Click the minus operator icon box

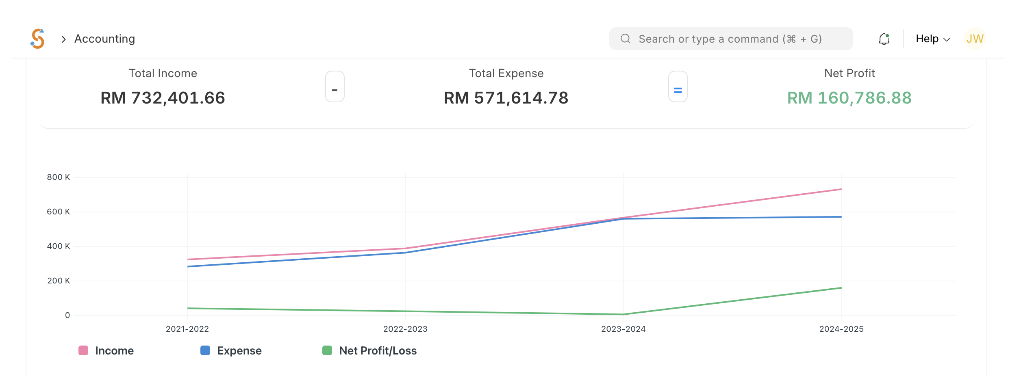click(335, 86)
